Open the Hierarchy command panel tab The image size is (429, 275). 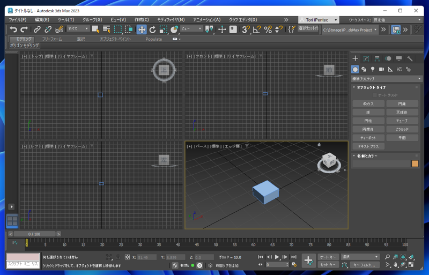point(377,58)
